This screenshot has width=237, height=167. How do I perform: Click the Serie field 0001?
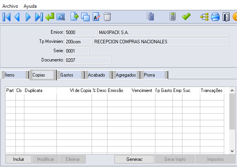(77, 51)
